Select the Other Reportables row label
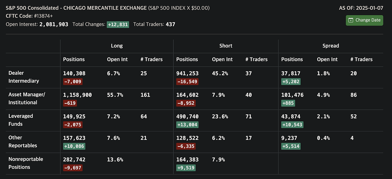 (23, 141)
